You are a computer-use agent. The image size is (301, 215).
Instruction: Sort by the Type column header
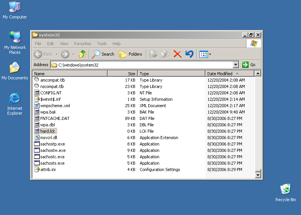tap(172, 74)
